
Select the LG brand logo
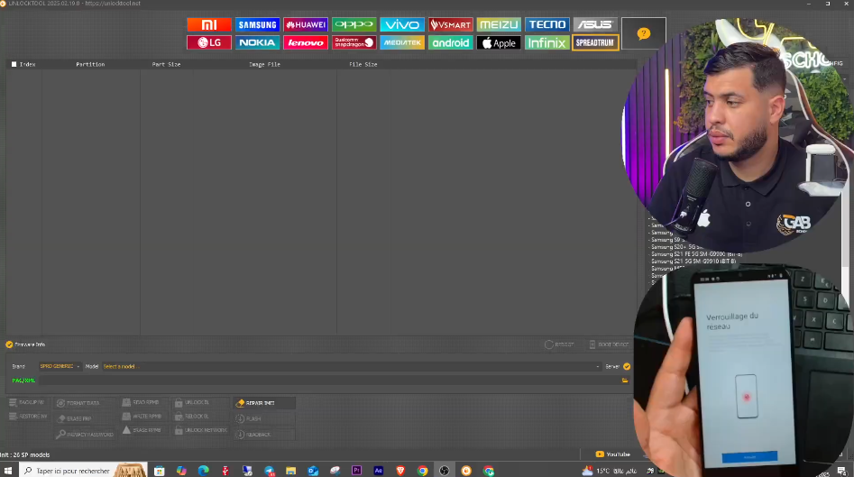[209, 42]
